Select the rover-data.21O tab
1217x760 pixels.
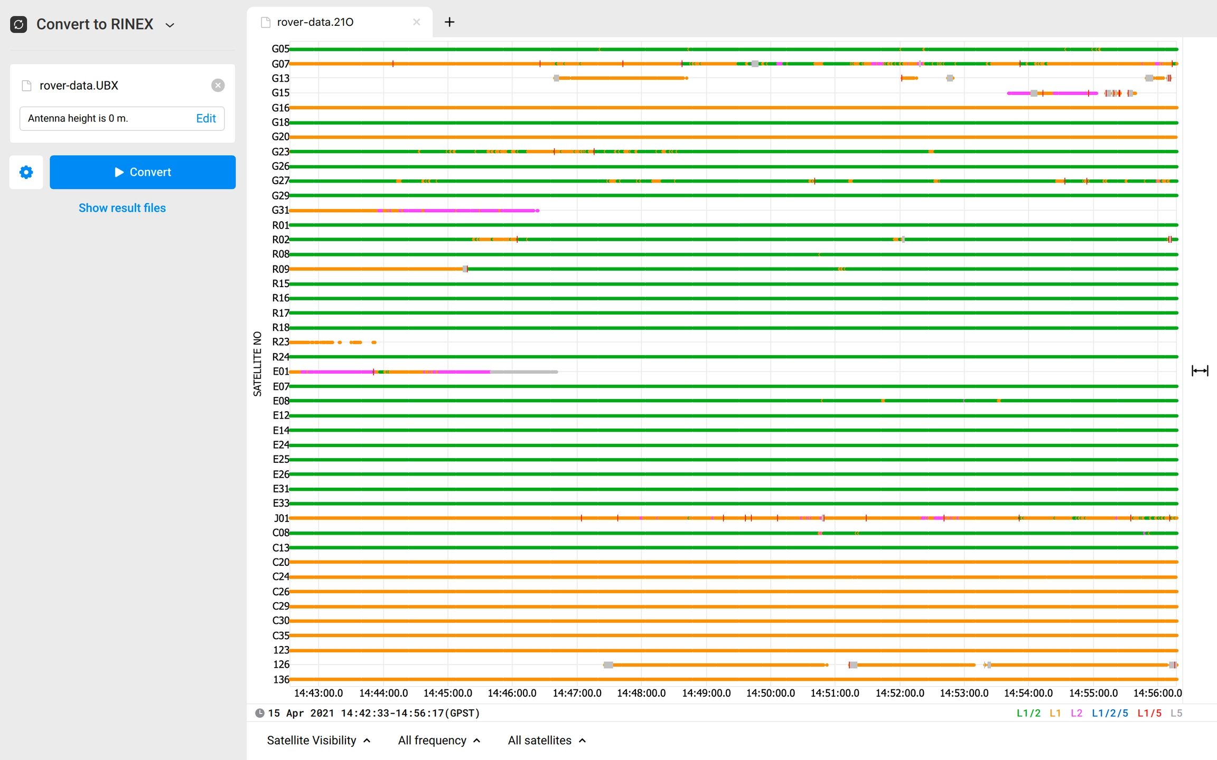pos(315,22)
